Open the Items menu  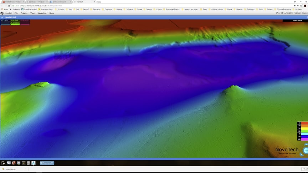point(52,13)
